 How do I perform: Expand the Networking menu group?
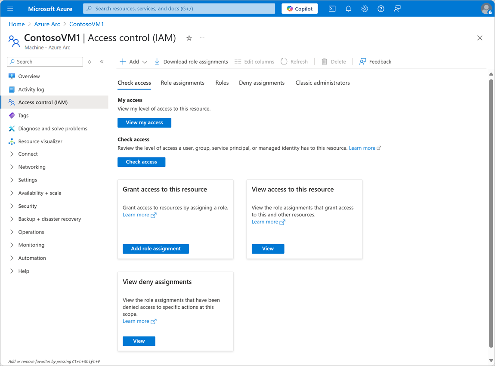pyautogui.click(x=12, y=167)
